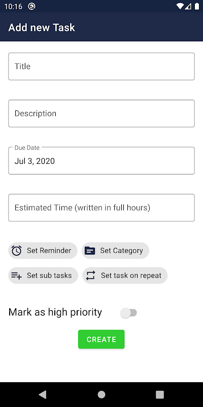Viewport: 203px width, 407px height.
Task: Tap the Android home circle icon
Action: [x=101, y=395]
